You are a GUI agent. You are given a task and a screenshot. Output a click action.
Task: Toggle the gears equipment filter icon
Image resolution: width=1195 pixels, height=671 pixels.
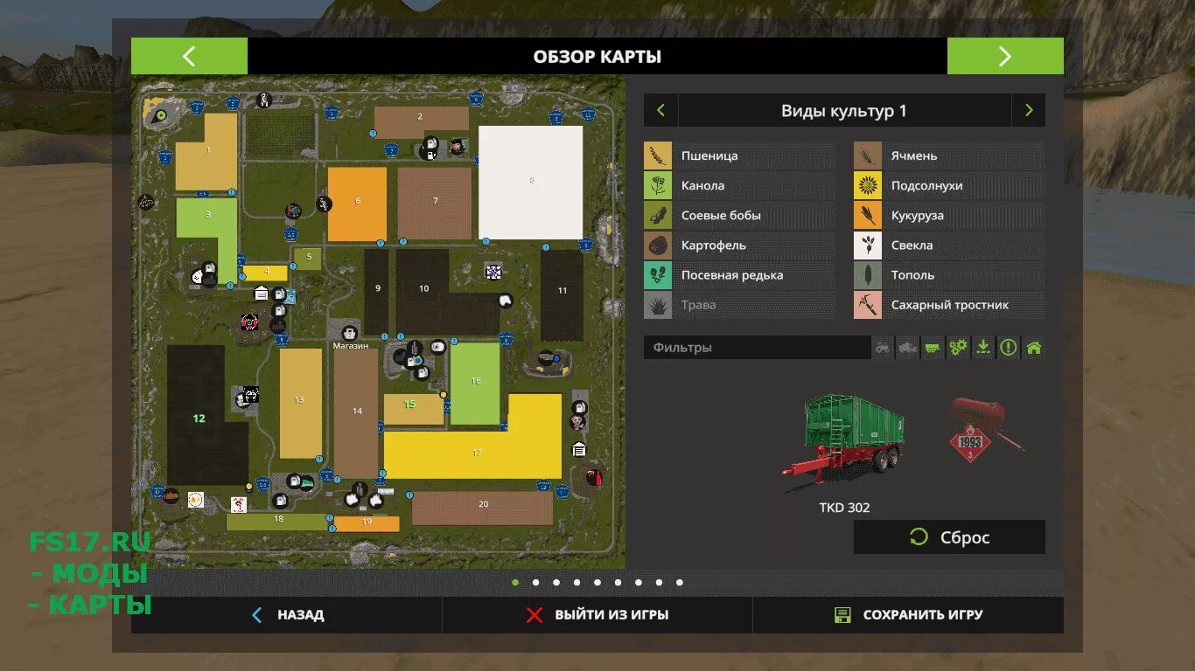pos(959,348)
